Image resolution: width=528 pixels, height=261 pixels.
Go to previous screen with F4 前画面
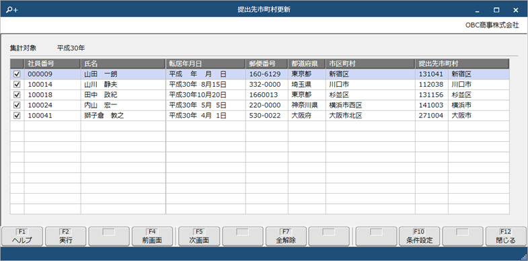tap(152, 236)
